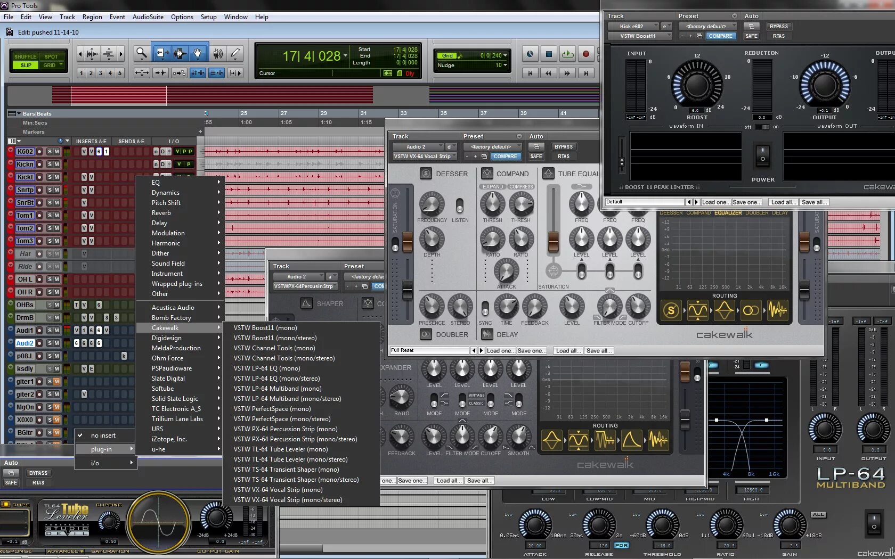Toggle the Delay module icon in Vocal Strip
Viewport: 895px width, 559px height.
click(487, 334)
